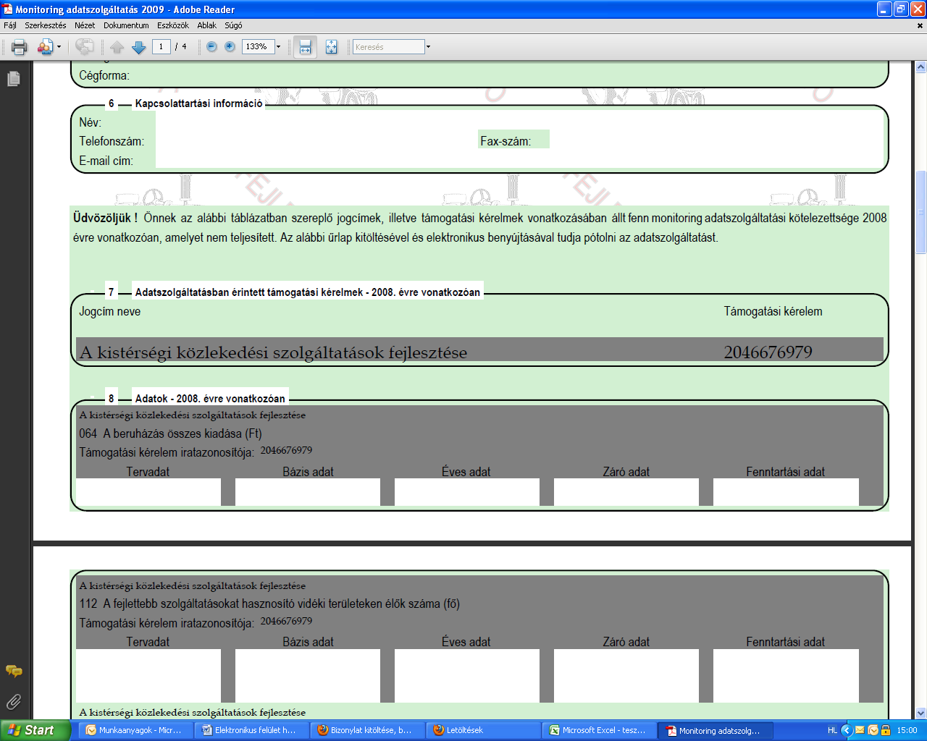The image size is (927, 741).
Task: Close the document with menu bar X
Action: coord(920,25)
